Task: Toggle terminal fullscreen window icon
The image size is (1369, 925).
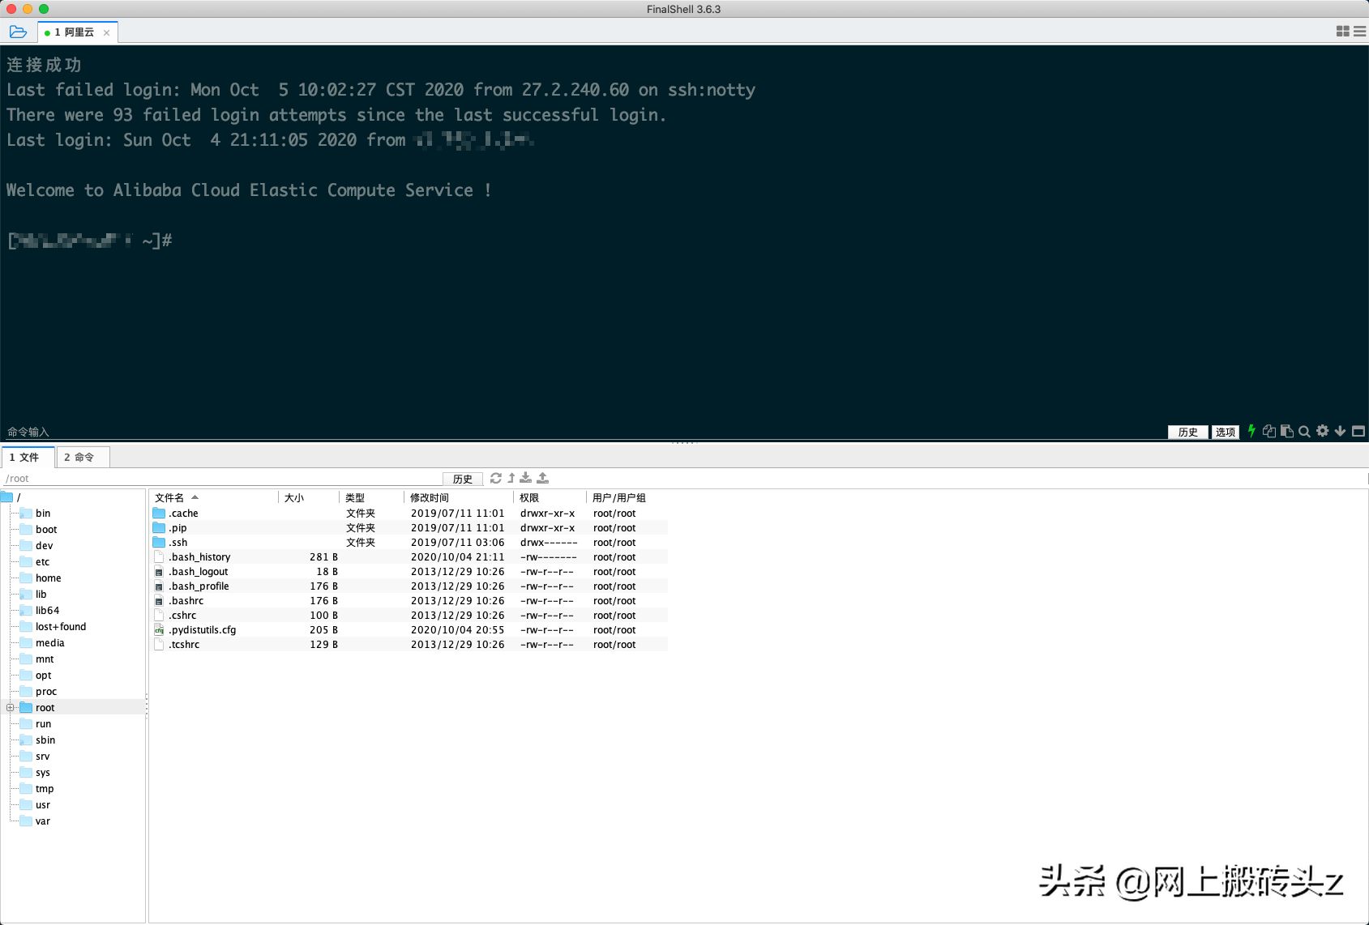Action: point(1359,431)
